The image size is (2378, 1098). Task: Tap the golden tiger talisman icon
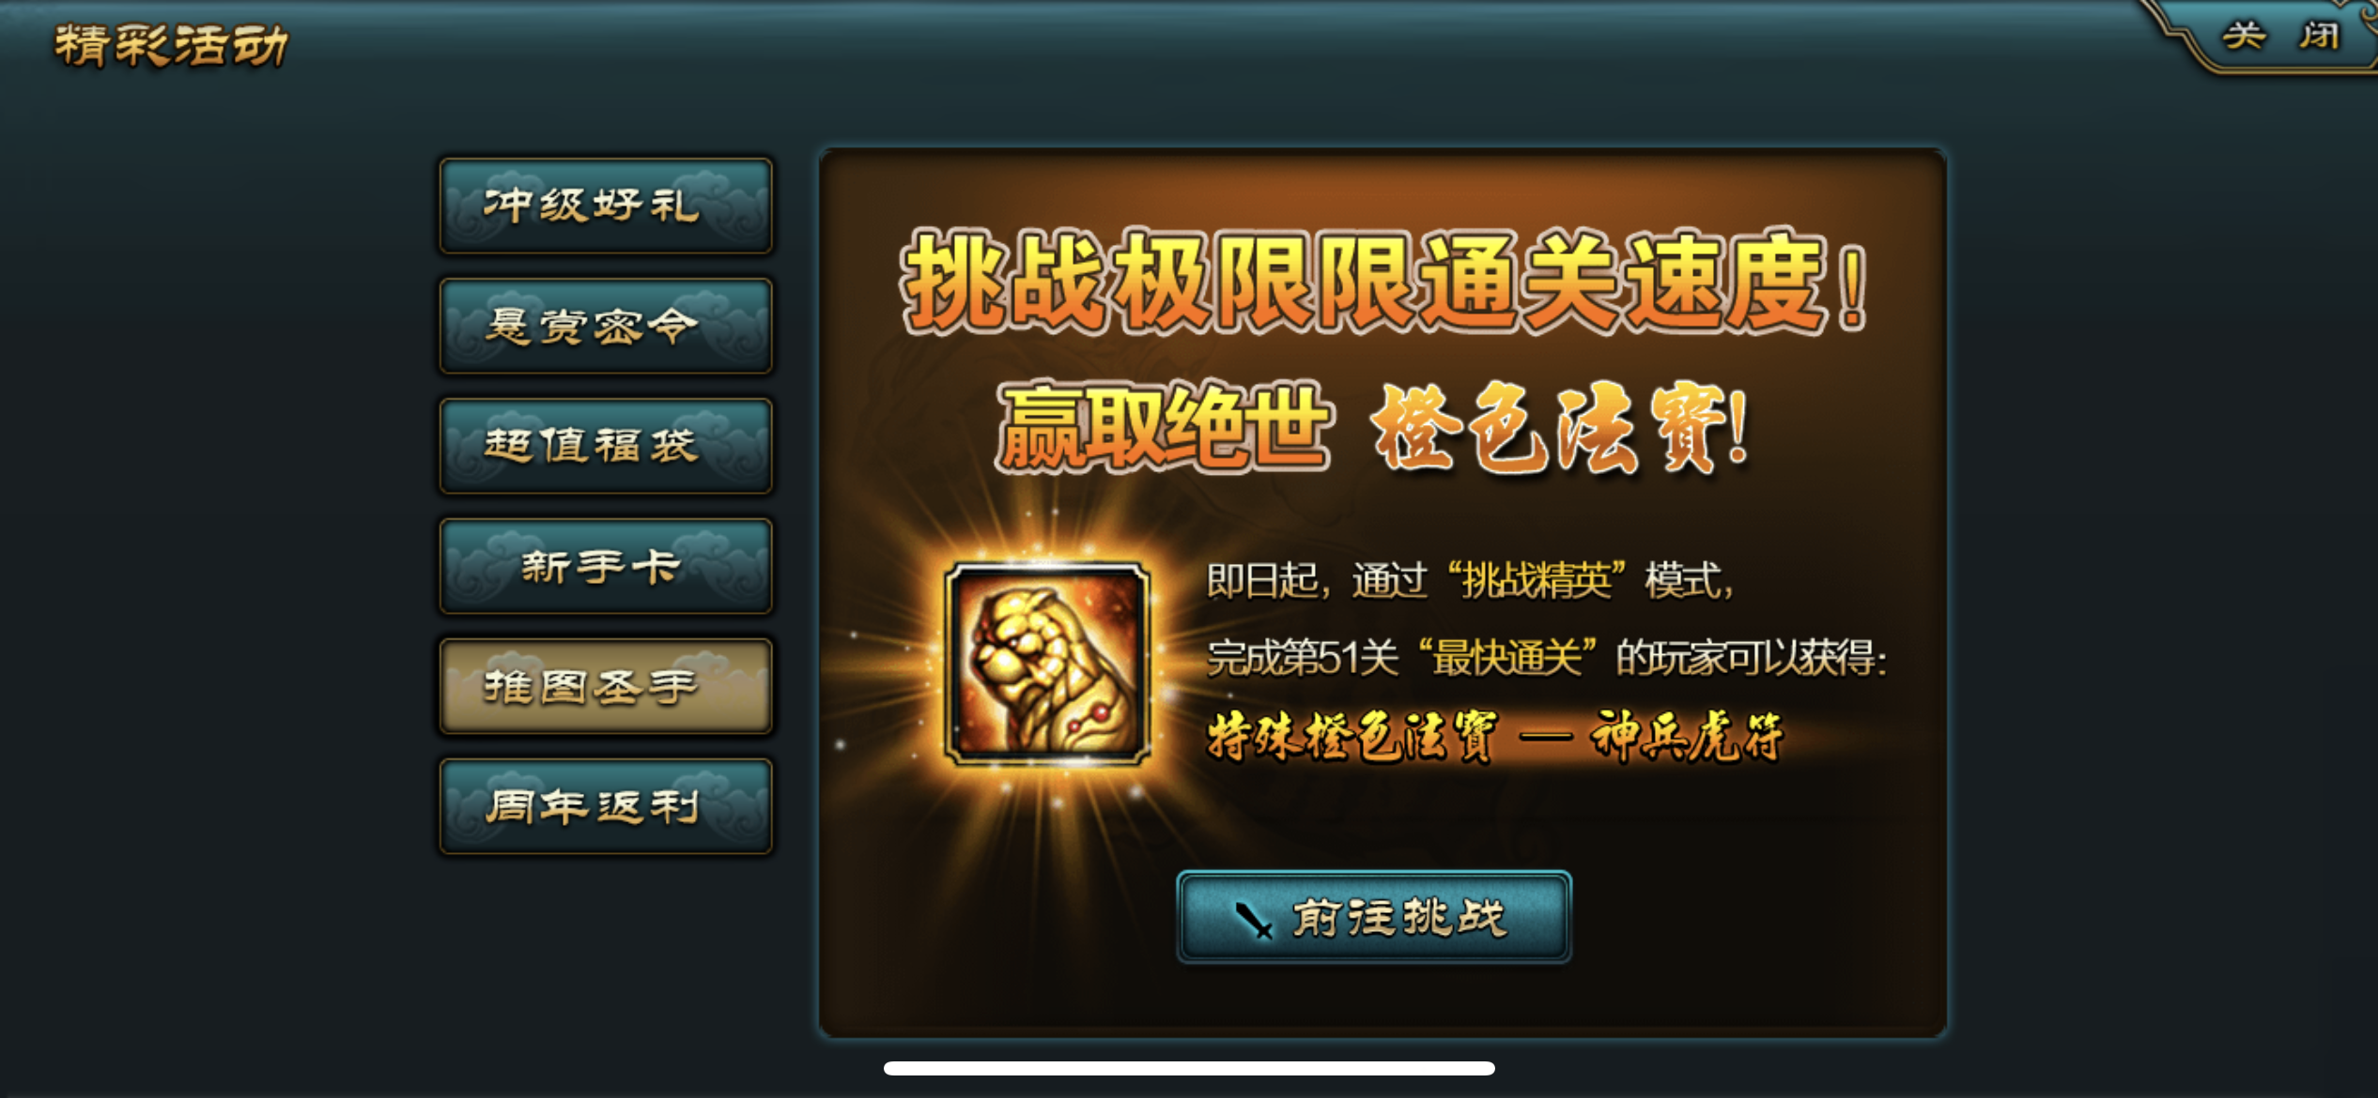[1048, 663]
